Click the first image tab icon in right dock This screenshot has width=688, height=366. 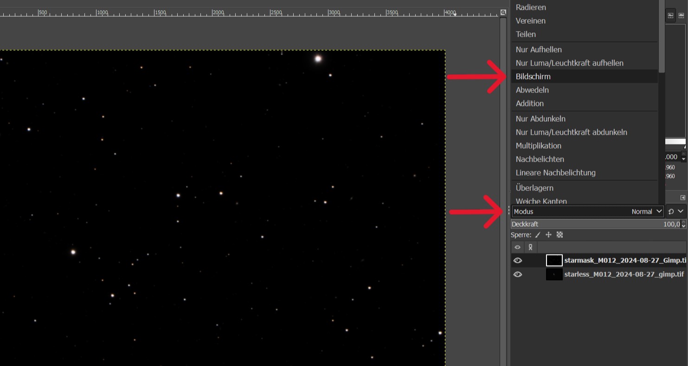click(670, 15)
